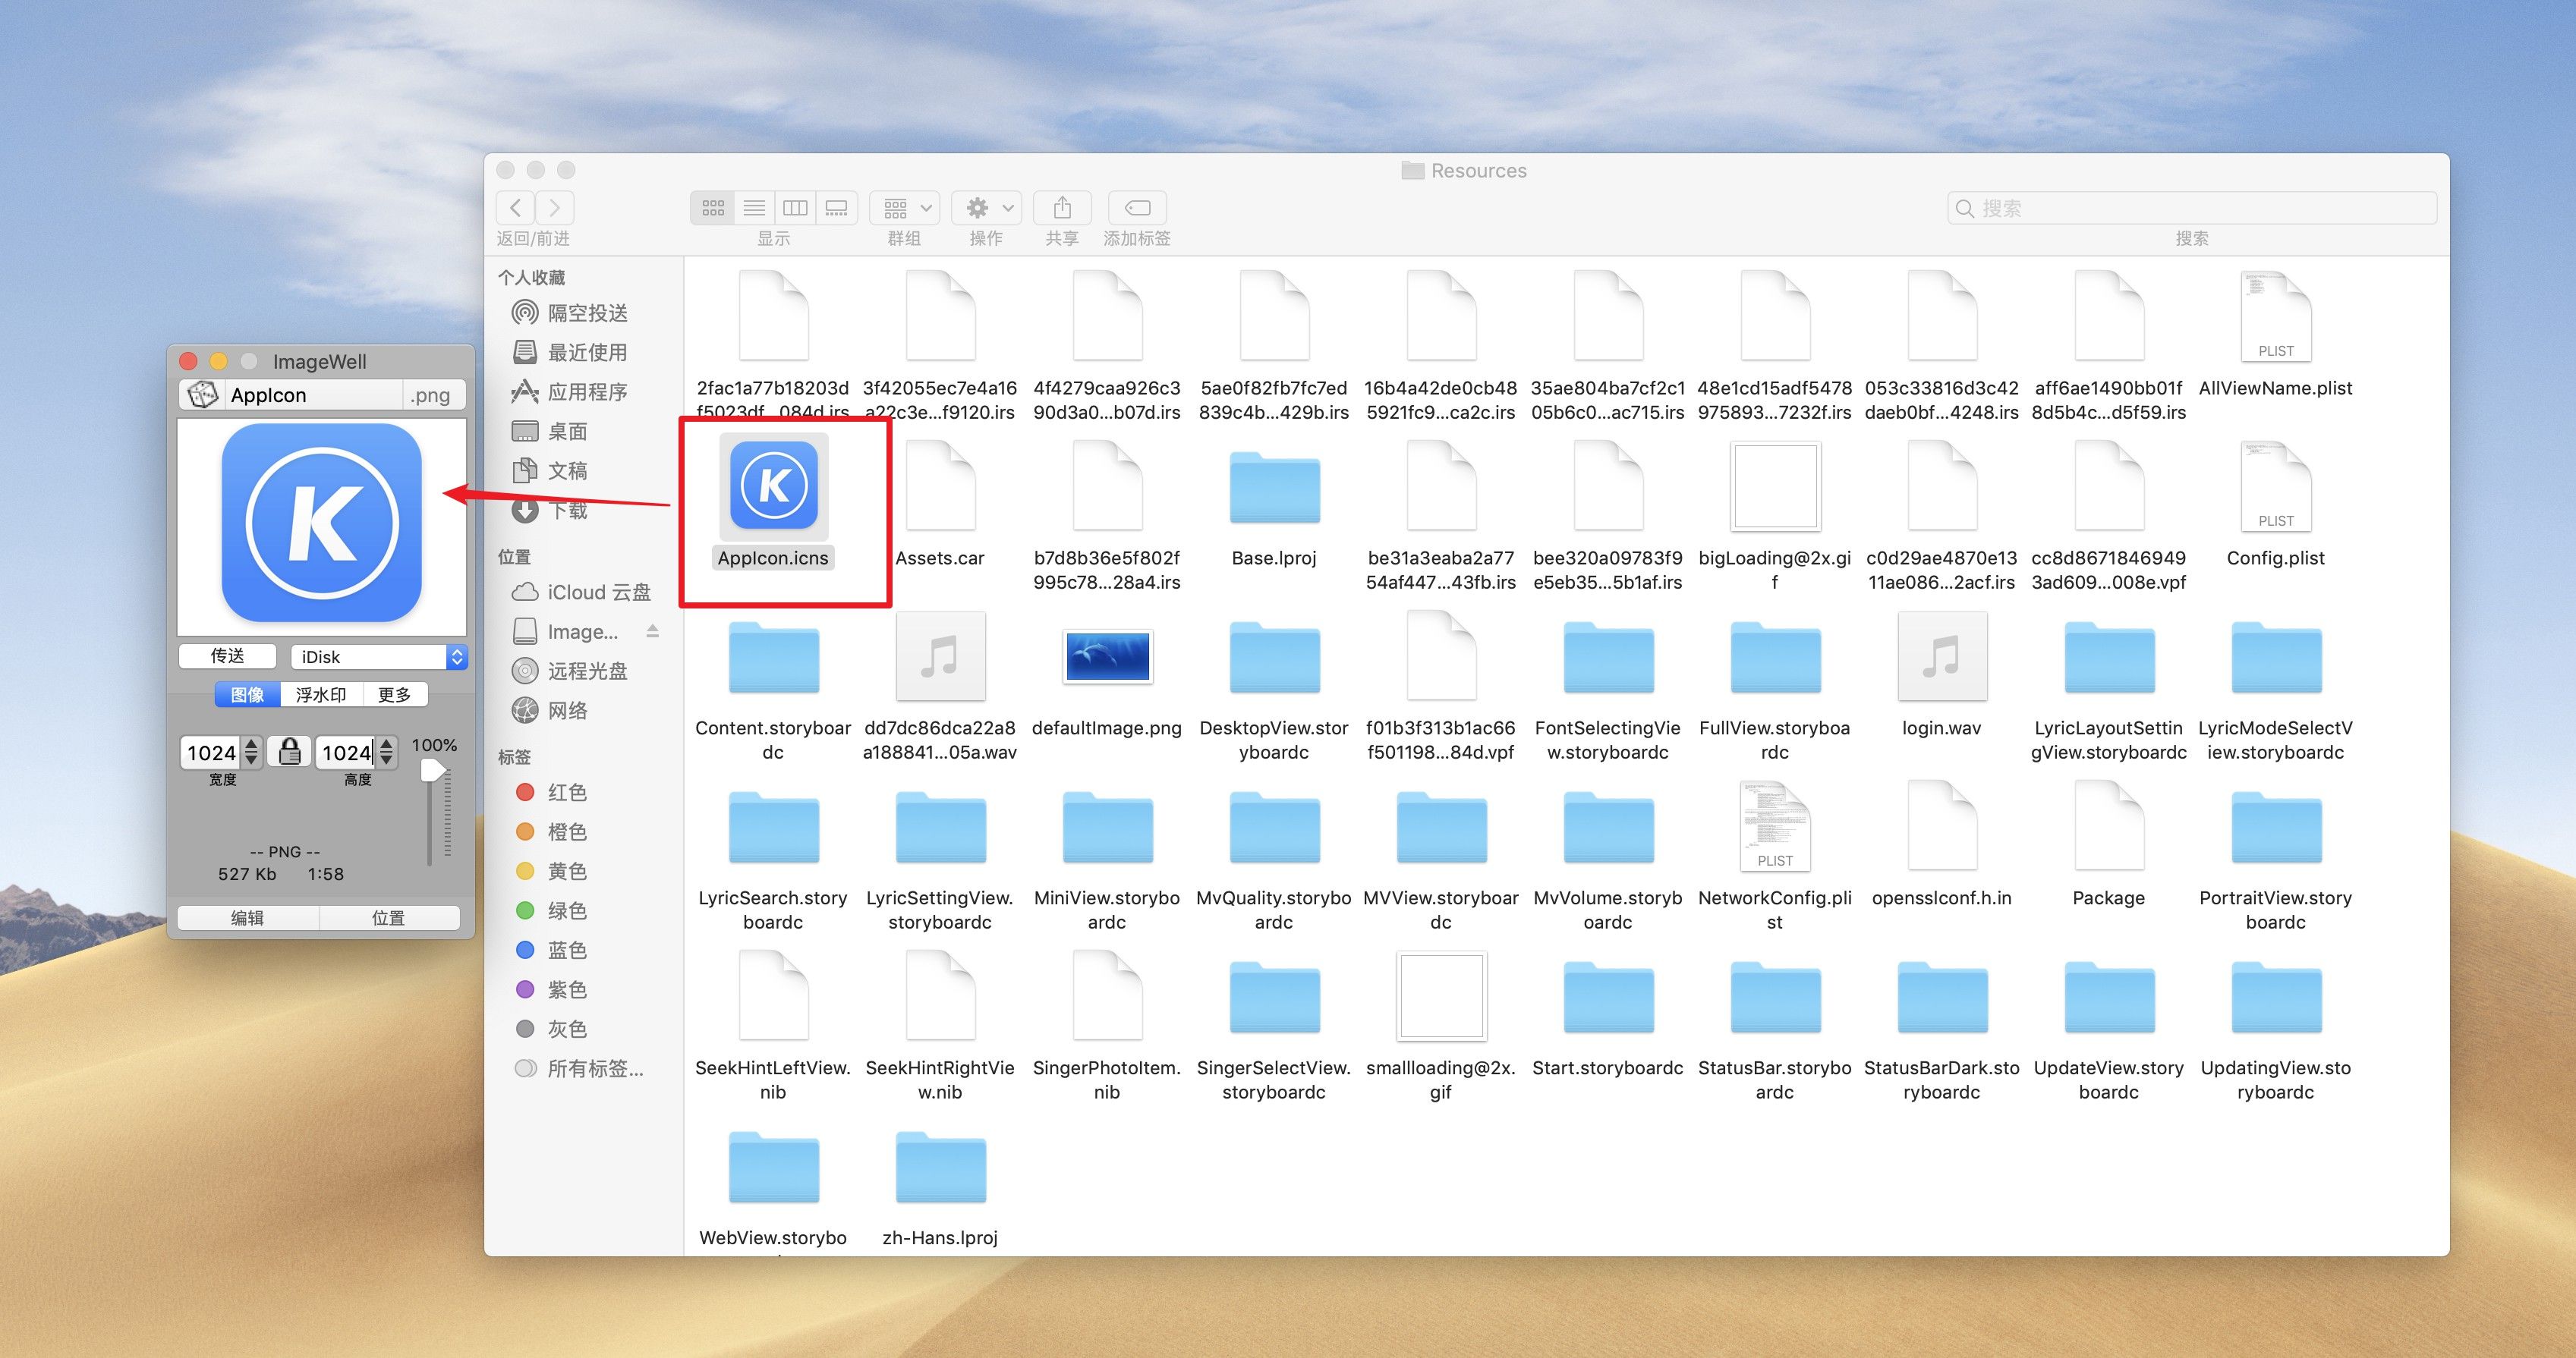Select the 红色 red tag

pos(551,792)
